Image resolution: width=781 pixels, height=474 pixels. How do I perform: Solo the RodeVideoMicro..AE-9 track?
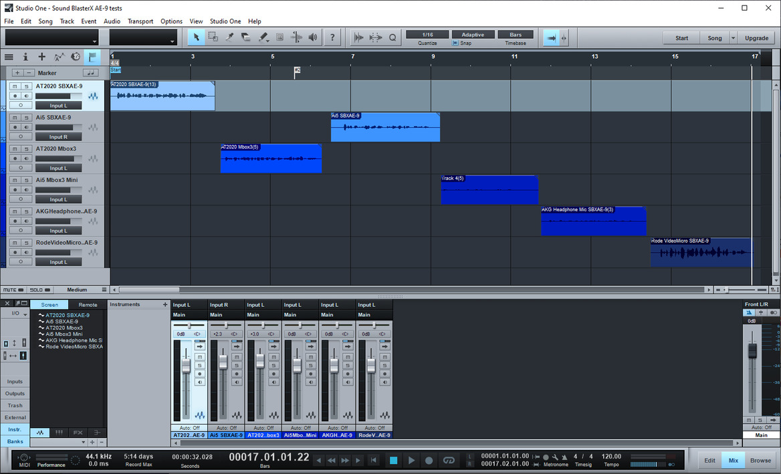tap(27, 243)
